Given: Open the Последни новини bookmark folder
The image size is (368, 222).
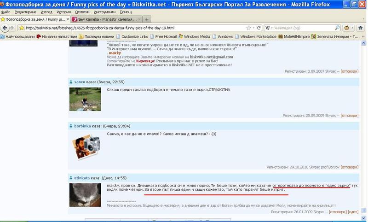Looking at the screenshot, I should [97, 36].
